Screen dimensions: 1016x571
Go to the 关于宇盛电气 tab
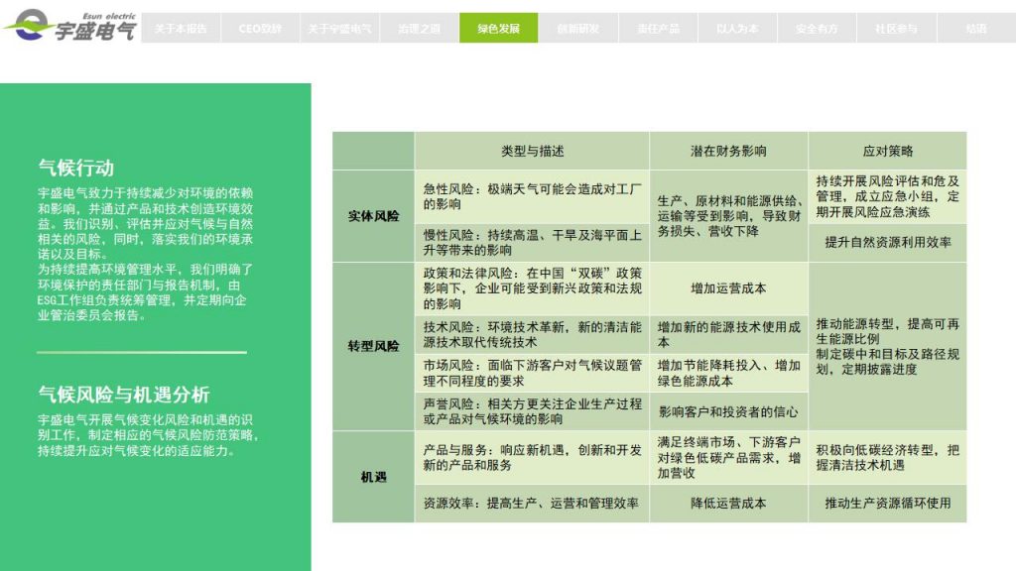coord(339,28)
